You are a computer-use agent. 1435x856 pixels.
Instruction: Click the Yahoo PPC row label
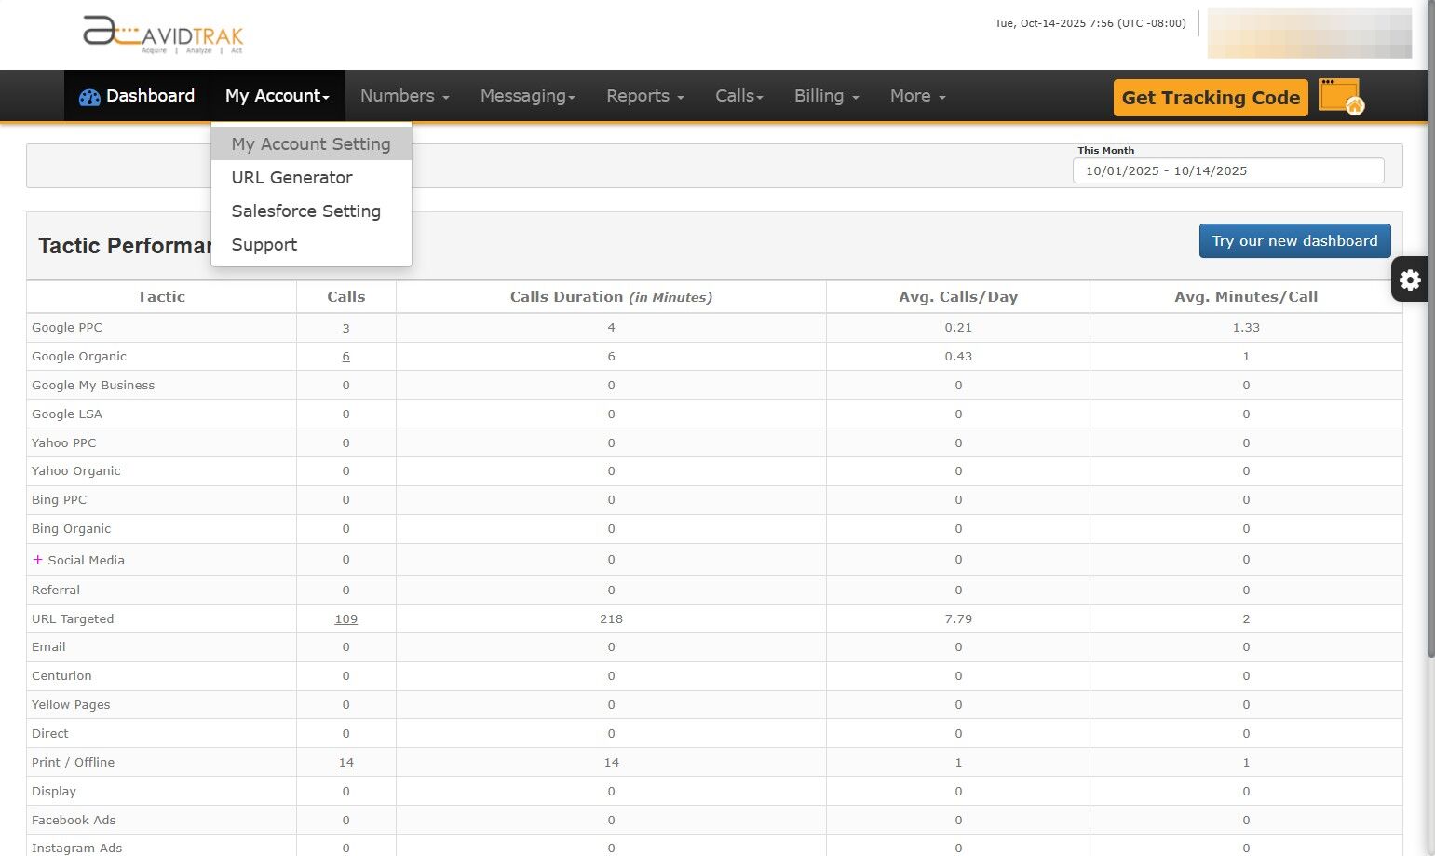64,443
